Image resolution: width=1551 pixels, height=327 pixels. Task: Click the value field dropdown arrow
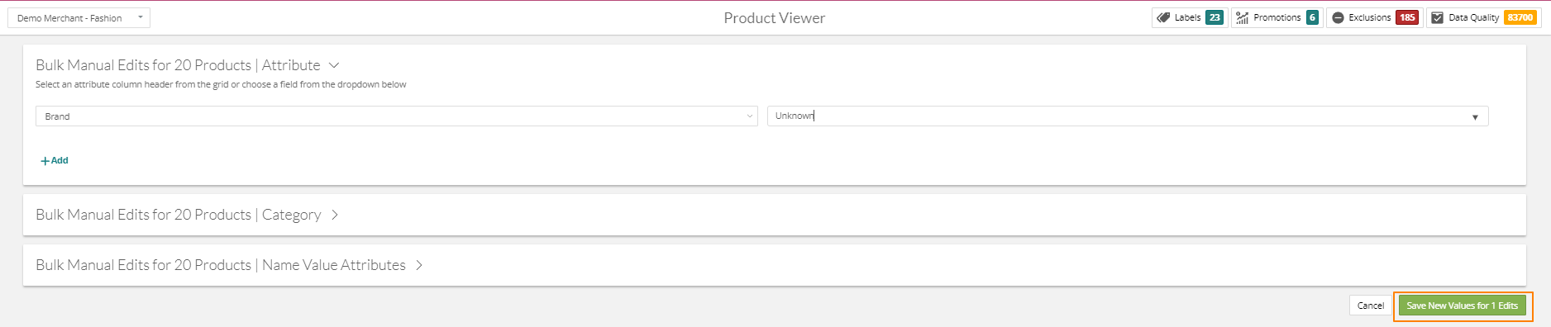click(x=1475, y=117)
